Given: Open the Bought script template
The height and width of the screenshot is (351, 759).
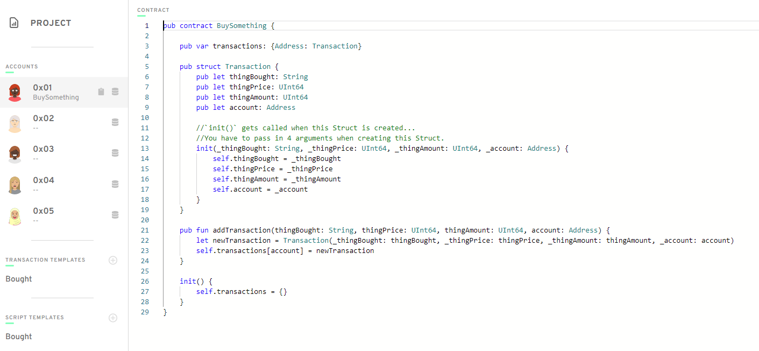Looking at the screenshot, I should tap(19, 336).
